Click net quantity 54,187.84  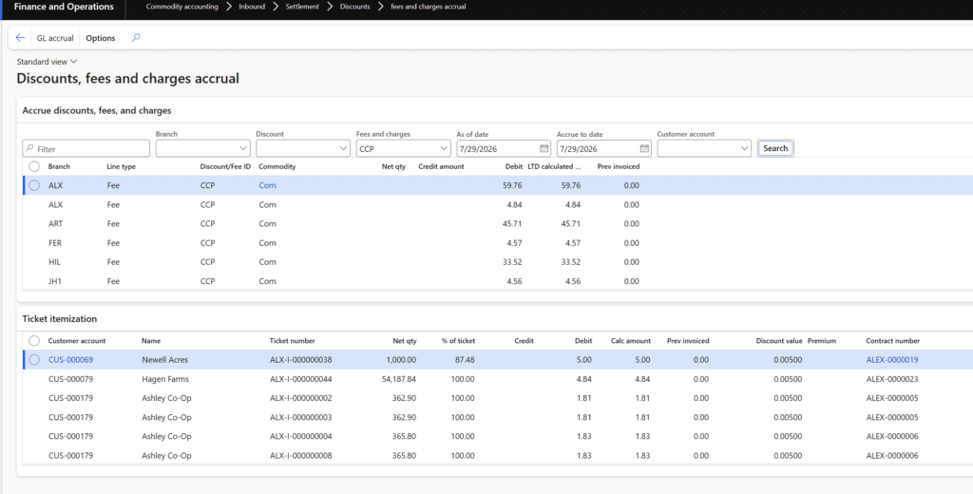pos(400,379)
